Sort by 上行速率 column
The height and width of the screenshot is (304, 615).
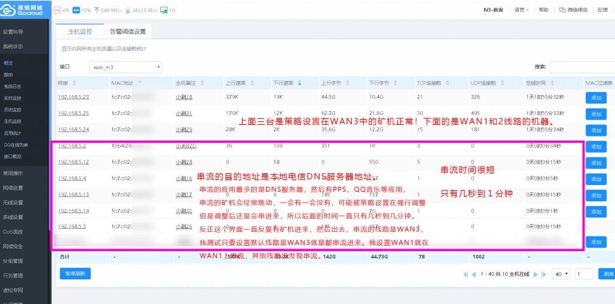click(235, 82)
